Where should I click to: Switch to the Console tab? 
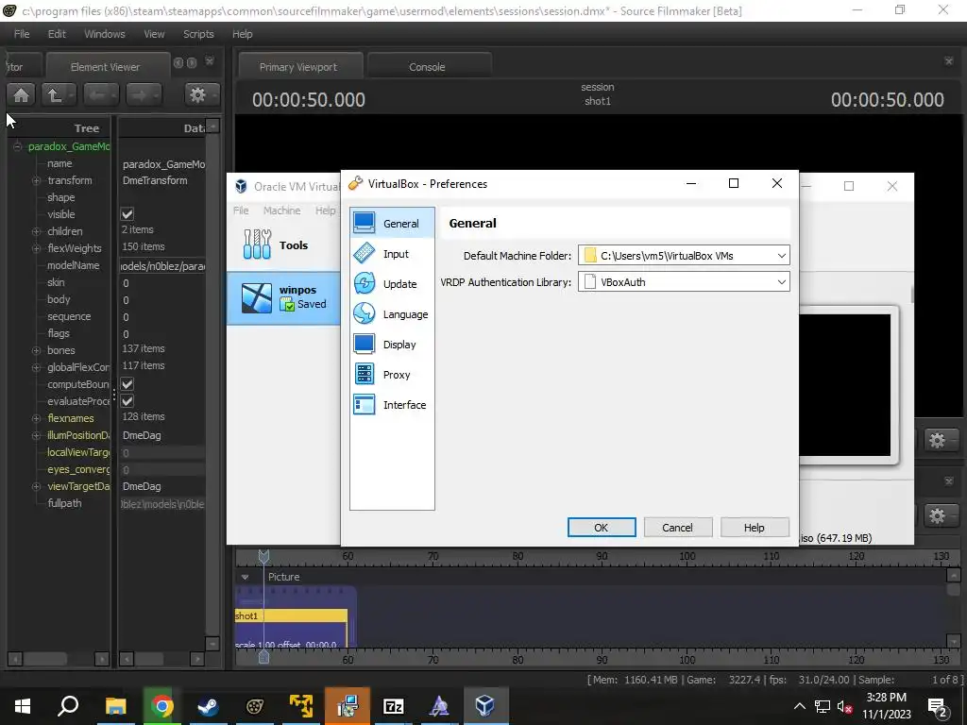427,67
